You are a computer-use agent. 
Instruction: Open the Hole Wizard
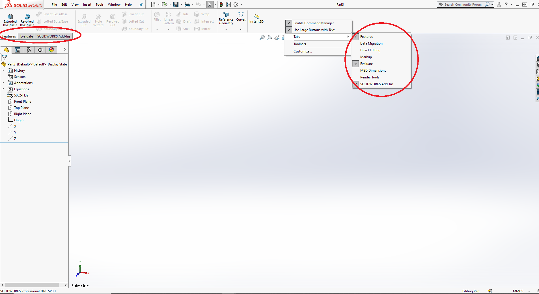click(98, 19)
